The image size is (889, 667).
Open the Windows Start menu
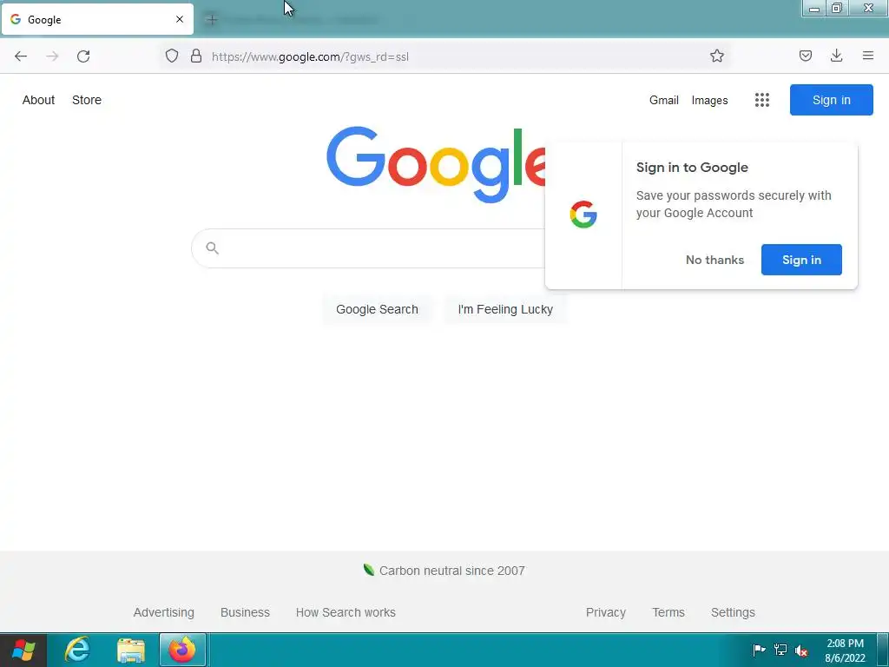pos(23,650)
